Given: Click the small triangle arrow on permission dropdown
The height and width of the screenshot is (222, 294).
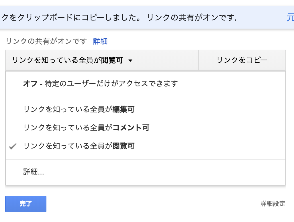Looking at the screenshot, I should click(130, 61).
